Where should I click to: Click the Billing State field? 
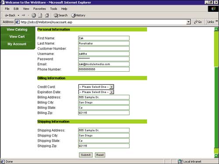click(x=104, y=108)
